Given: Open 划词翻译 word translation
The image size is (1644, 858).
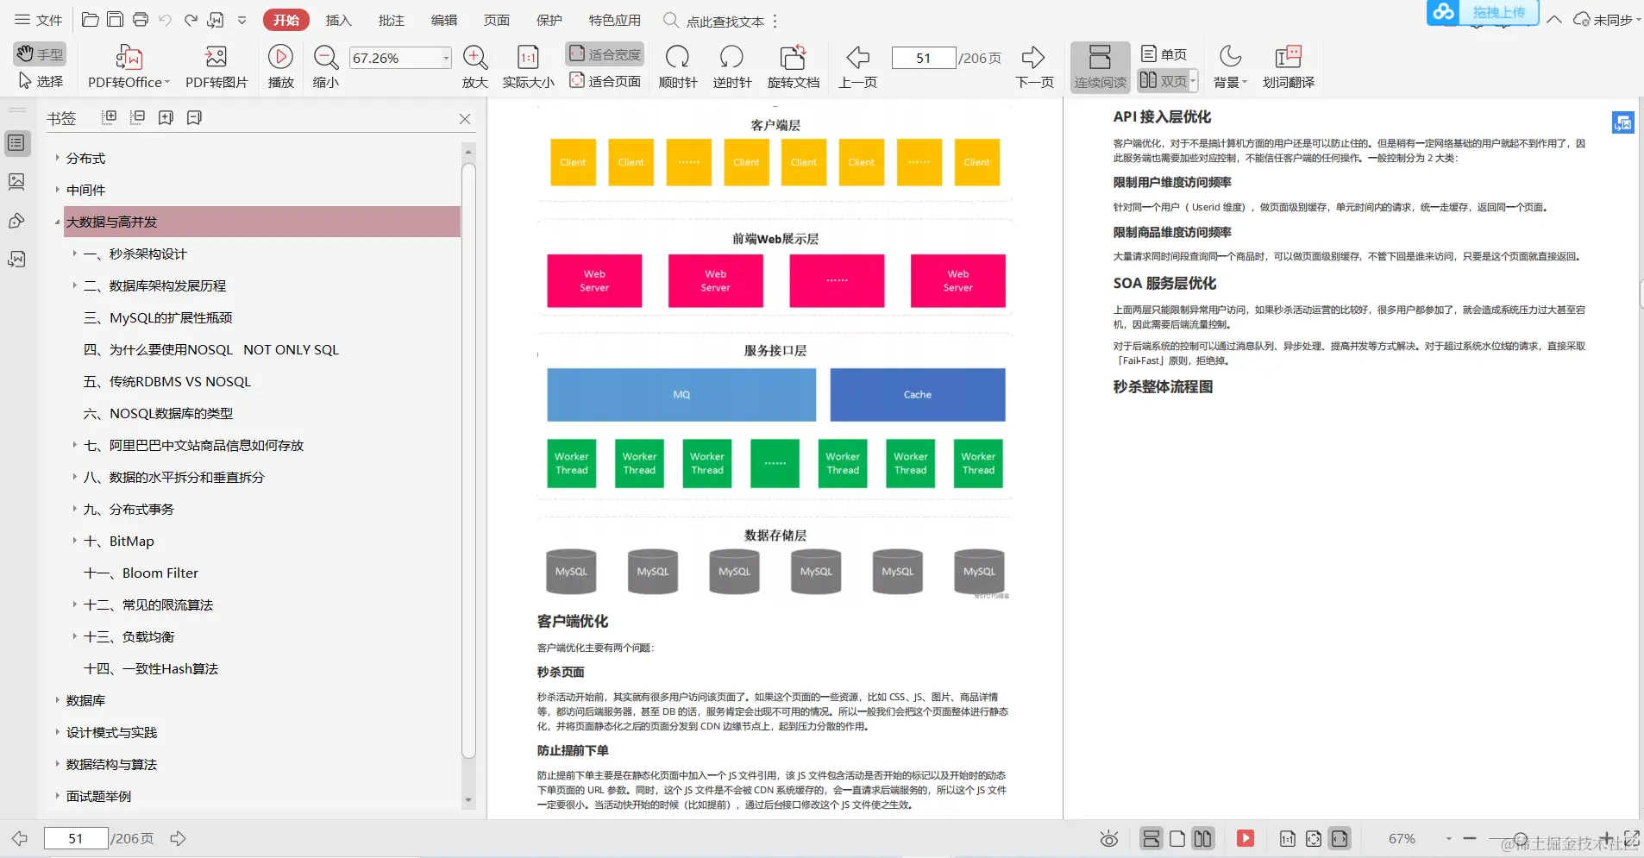Looking at the screenshot, I should pos(1288,66).
